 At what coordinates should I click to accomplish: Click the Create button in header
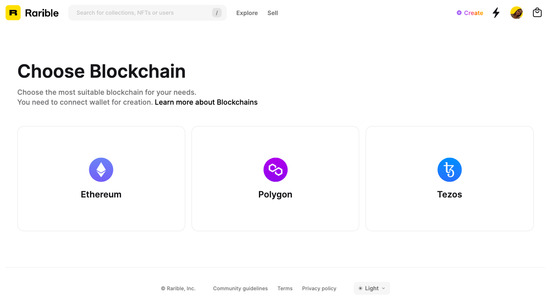click(x=470, y=13)
